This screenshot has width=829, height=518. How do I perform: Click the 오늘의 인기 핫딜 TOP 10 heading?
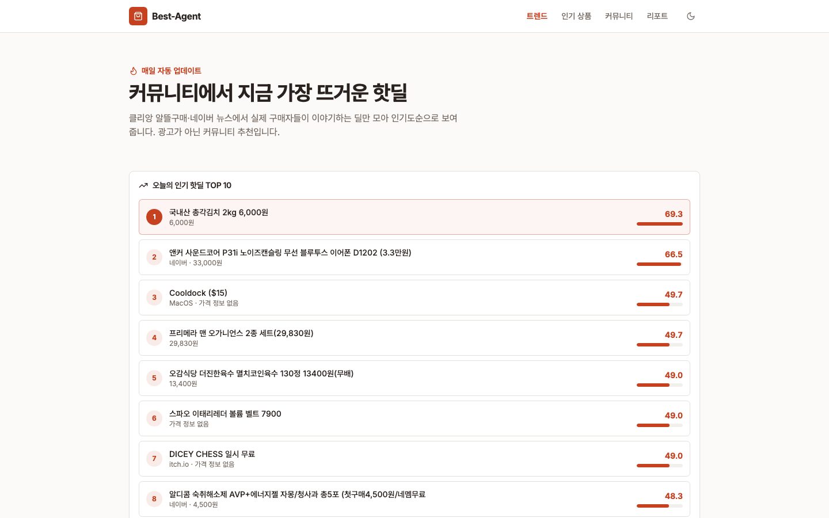click(x=192, y=185)
